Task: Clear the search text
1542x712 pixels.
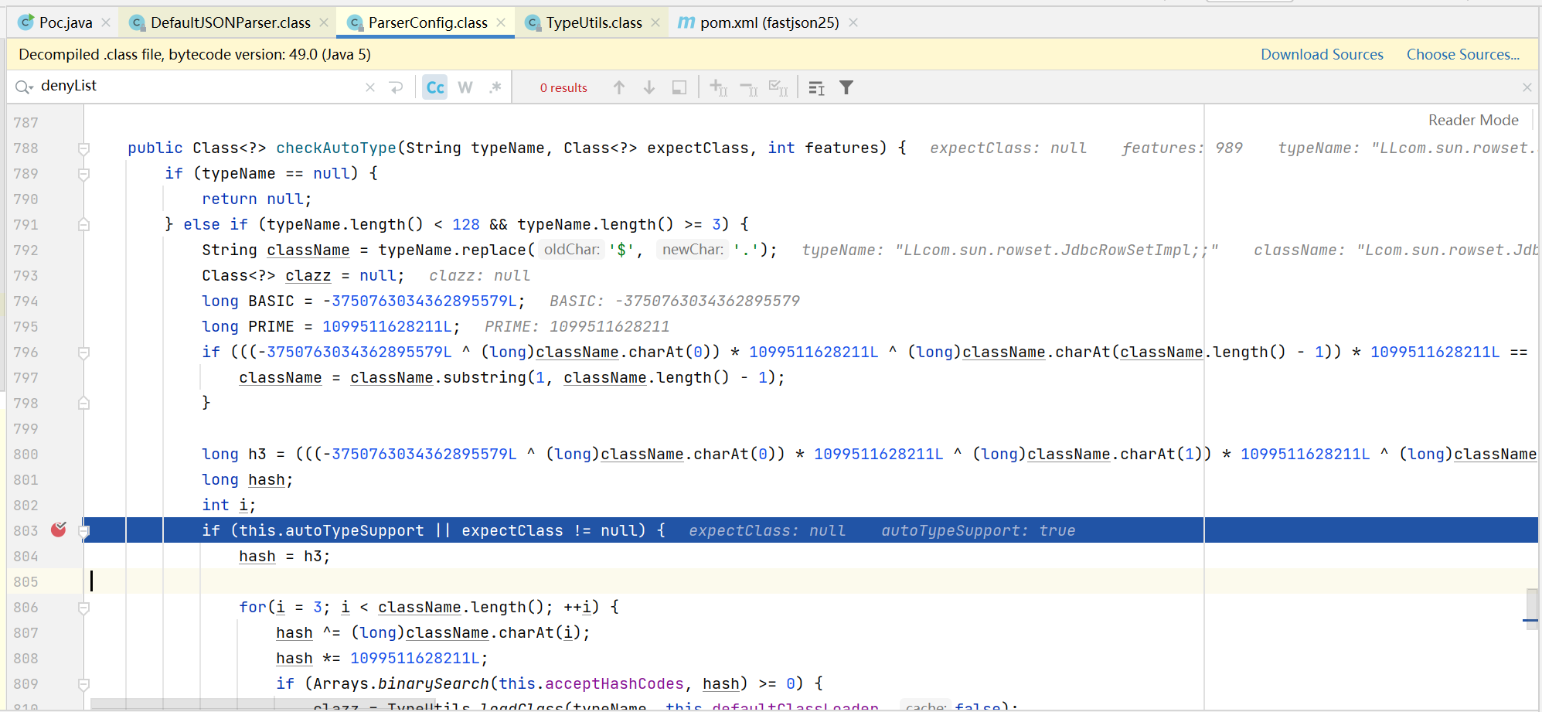Action: [370, 87]
